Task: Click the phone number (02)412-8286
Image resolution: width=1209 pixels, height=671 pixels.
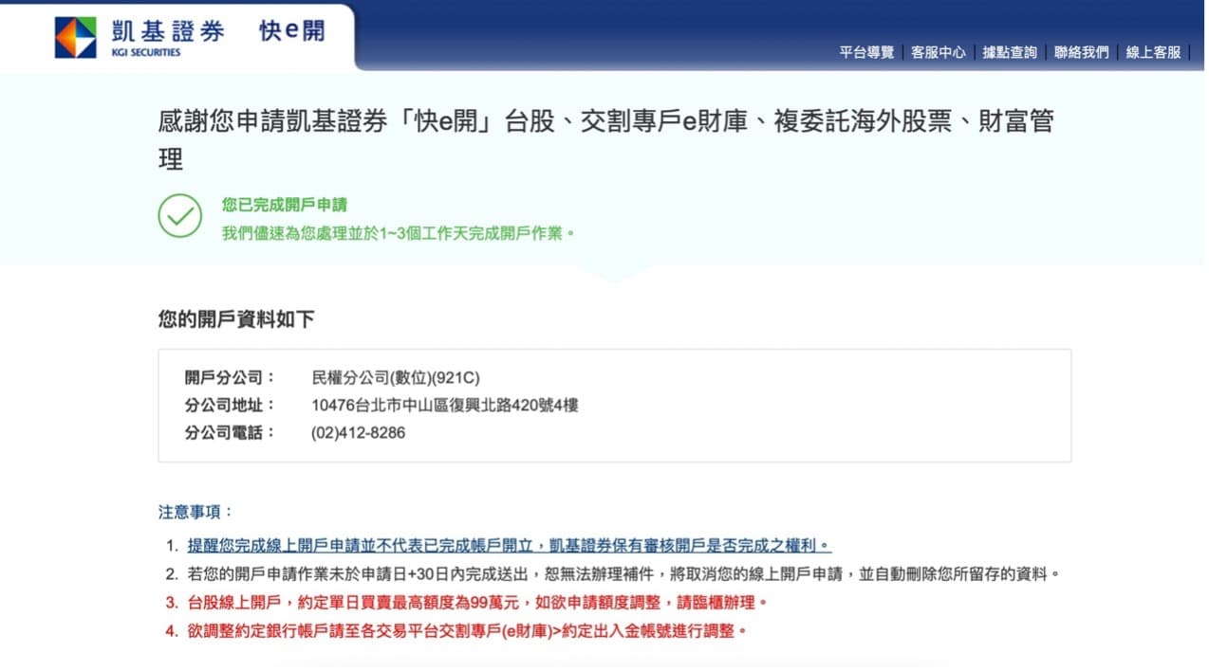Action: coord(358,433)
